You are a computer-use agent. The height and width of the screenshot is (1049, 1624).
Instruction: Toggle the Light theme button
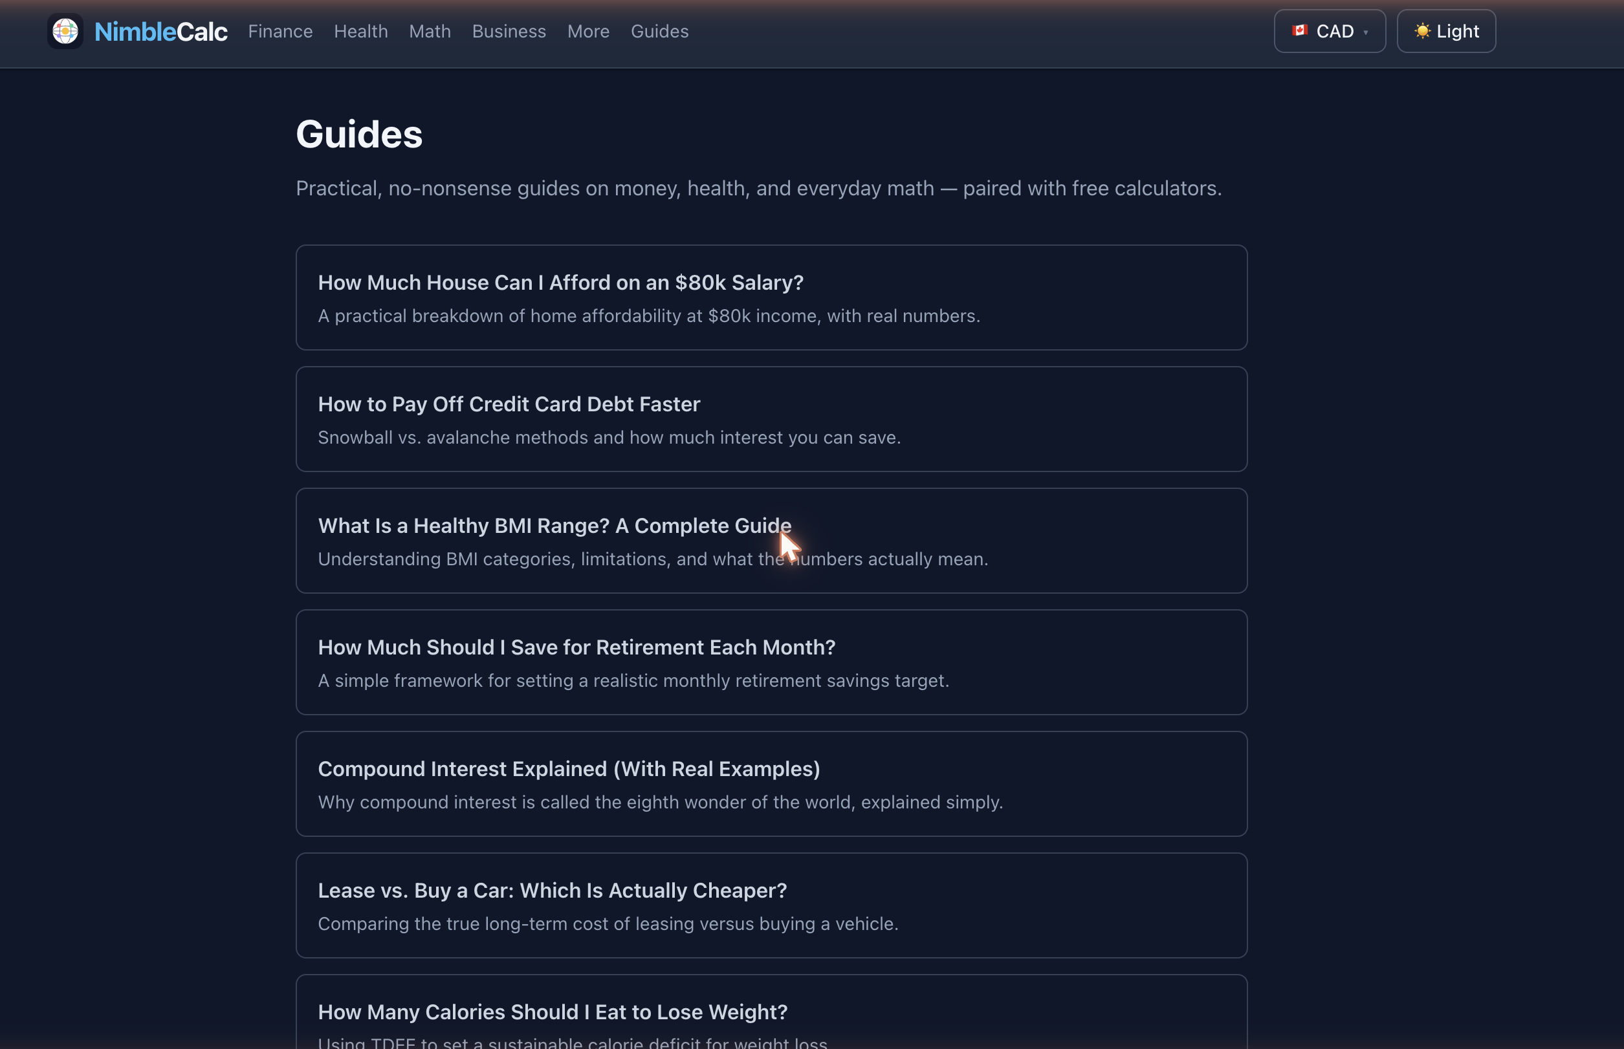[x=1446, y=31]
